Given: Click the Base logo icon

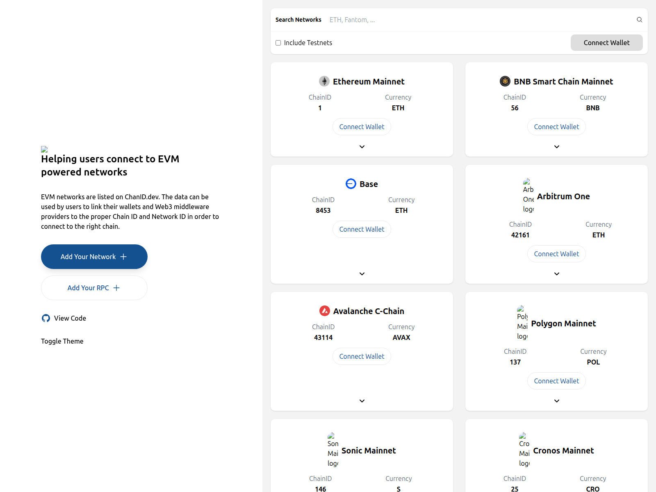Looking at the screenshot, I should click(x=351, y=184).
